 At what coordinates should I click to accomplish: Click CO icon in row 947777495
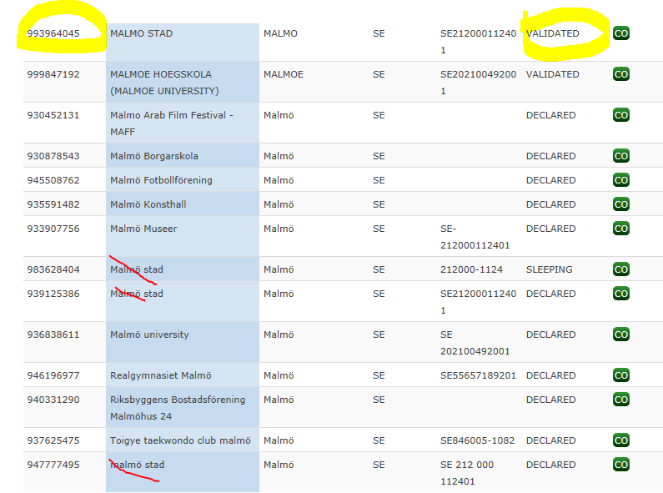[x=621, y=465]
